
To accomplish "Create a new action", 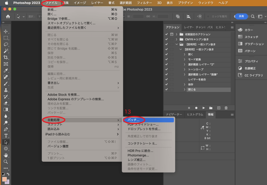I will tap(219, 108).
